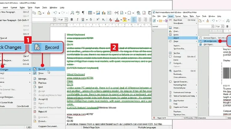
Task: Open Find and Replace magnifier in left window
Action: [72, 13]
